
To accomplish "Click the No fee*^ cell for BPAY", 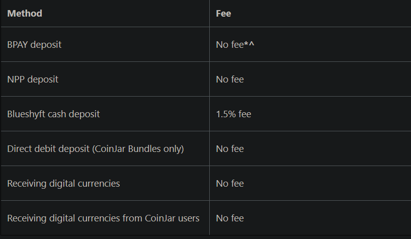I will [x=310, y=44].
